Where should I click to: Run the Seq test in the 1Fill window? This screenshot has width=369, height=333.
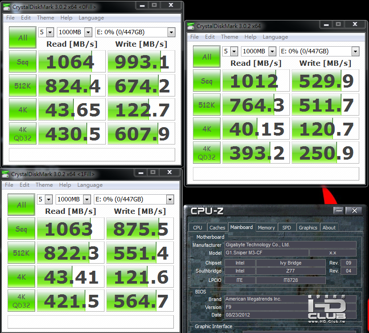pyautogui.click(x=21, y=229)
